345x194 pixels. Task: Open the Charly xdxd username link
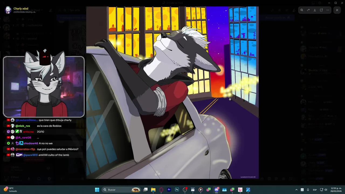coord(21,9)
